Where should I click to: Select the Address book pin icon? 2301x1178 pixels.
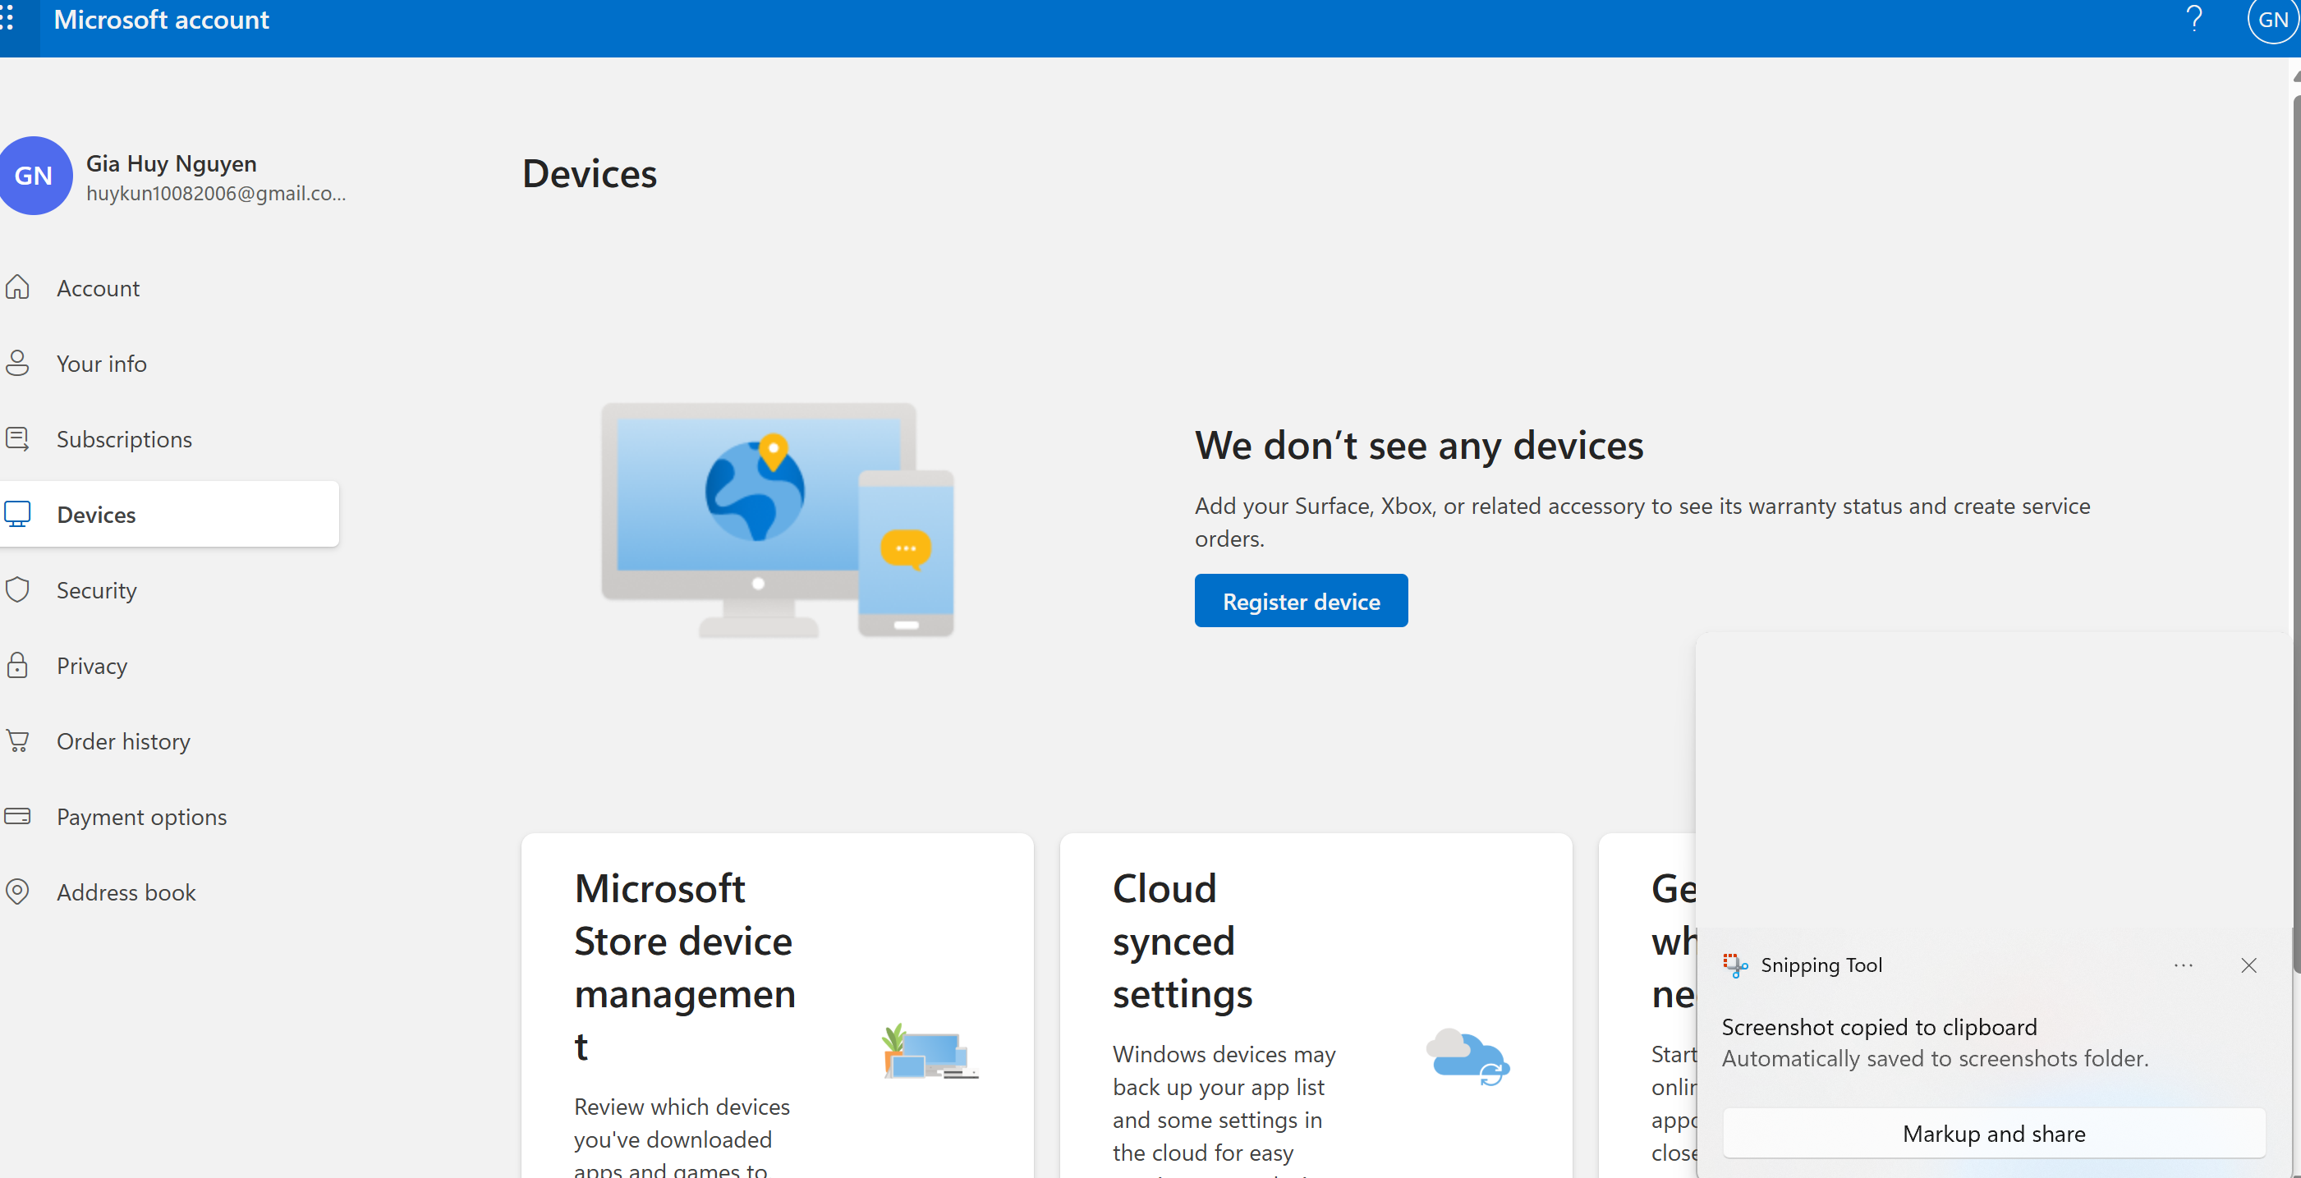(x=18, y=892)
